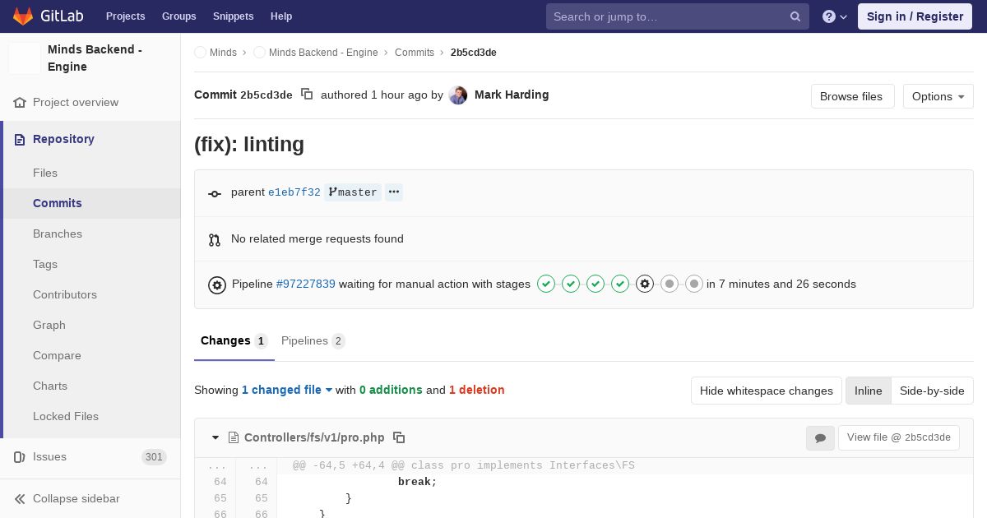Viewport: 987px width, 518px height.
Task: Open the Options dropdown
Action: click(x=938, y=96)
